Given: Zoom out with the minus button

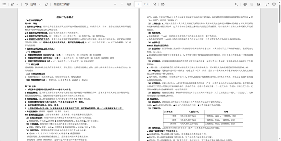Looking at the screenshot, I should (115, 4).
